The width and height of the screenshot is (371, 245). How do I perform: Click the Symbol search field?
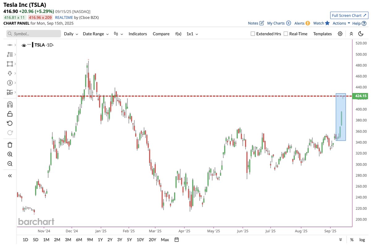(x=34, y=34)
